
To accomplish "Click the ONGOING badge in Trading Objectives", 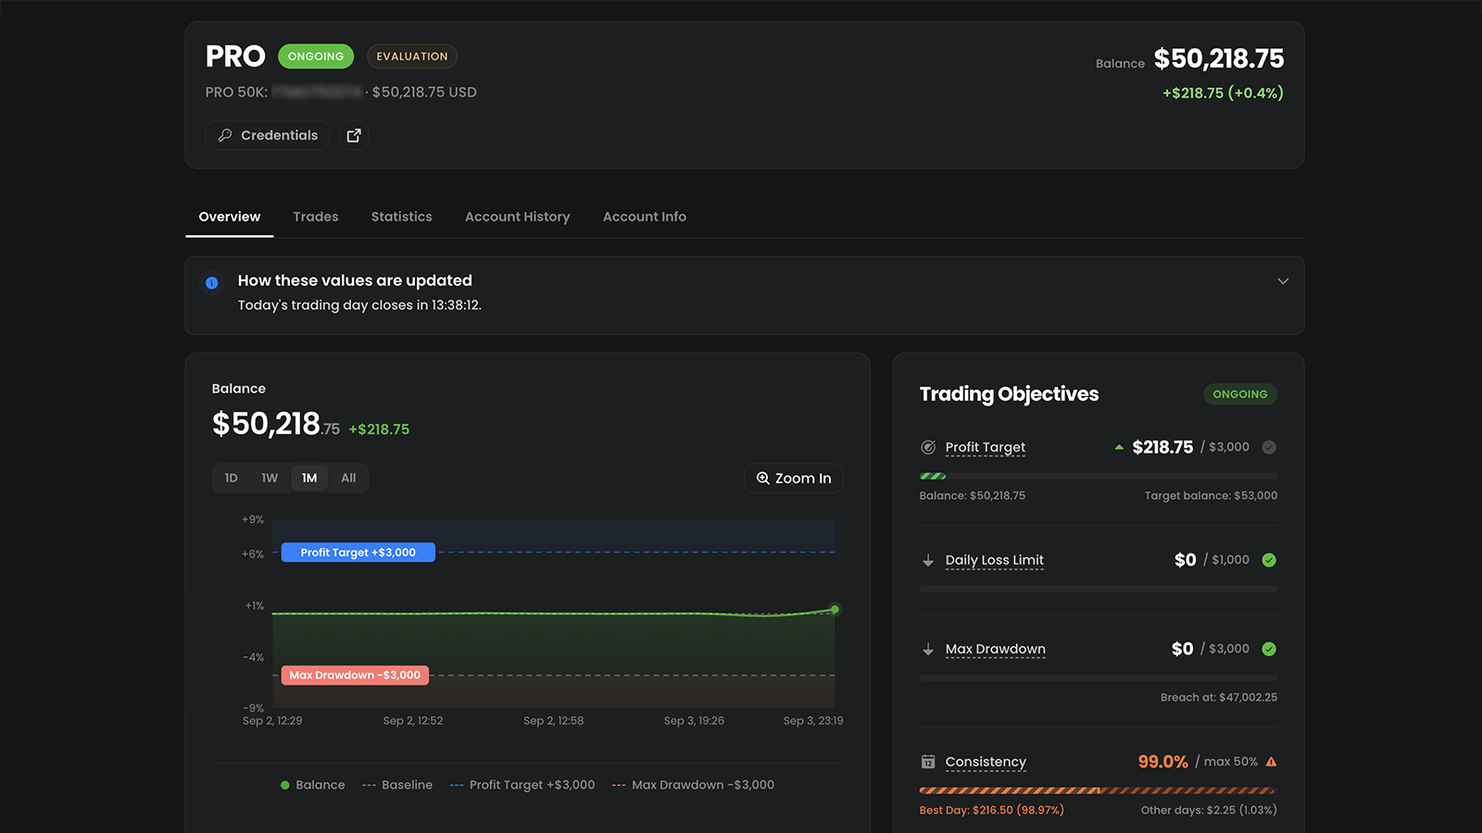I will click(1240, 394).
